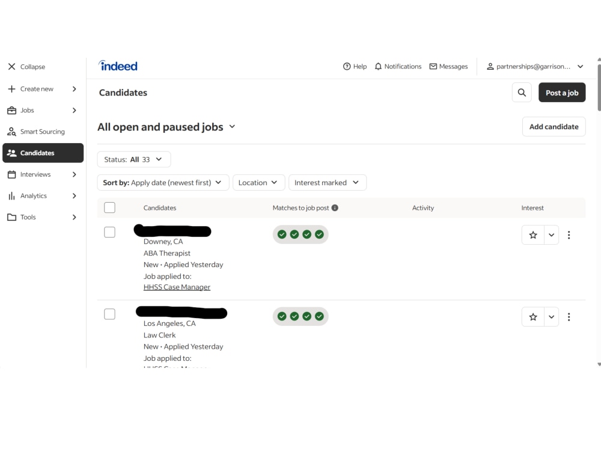Click the Activity column header
The width and height of the screenshot is (601, 451).
click(423, 208)
